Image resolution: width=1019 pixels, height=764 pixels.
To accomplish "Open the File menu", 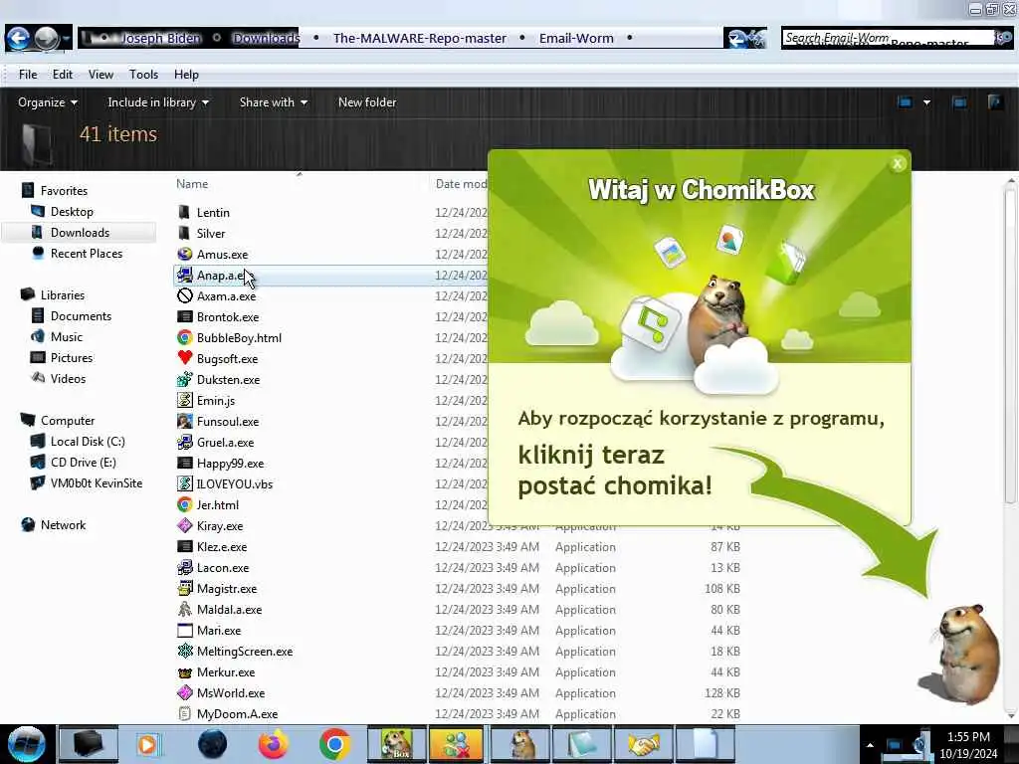I will click(28, 74).
